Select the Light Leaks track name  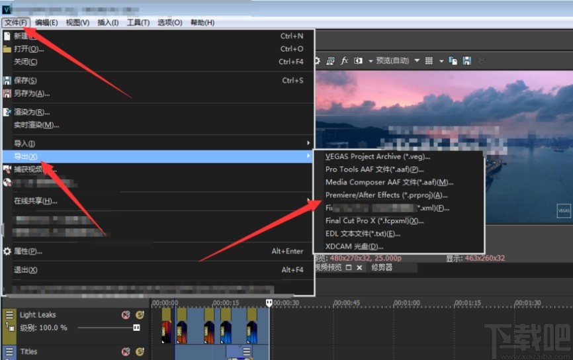(x=38, y=315)
